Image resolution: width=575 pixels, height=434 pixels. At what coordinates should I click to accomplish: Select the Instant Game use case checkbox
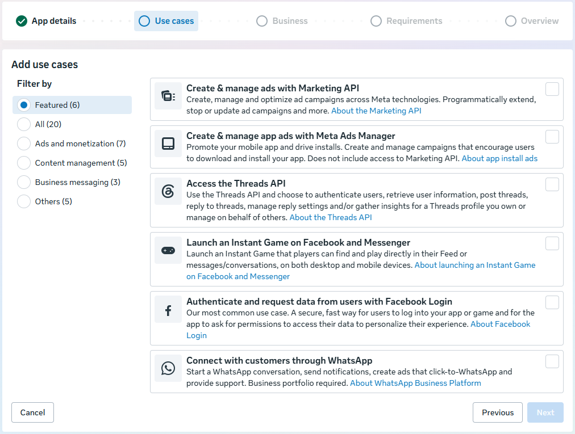click(x=552, y=243)
